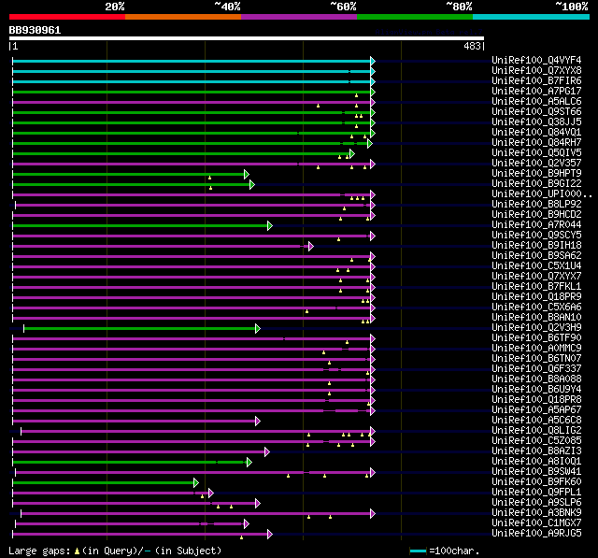Click the UniRef100_Q8LIG2 hit label
Image resolution: width=598 pixels, height=558 pixels.
tap(536, 431)
